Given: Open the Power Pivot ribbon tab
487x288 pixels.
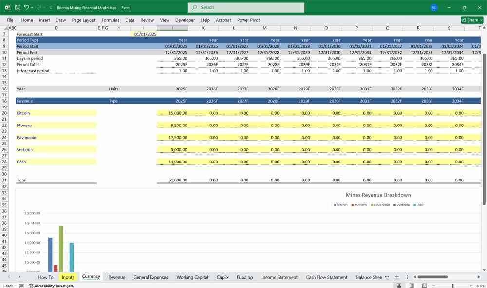Looking at the screenshot, I should [x=248, y=20].
